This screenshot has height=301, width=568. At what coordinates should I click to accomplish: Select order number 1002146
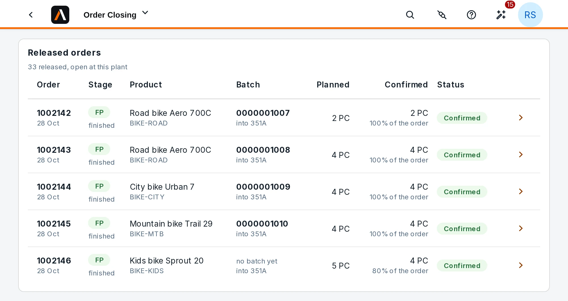[x=54, y=261]
